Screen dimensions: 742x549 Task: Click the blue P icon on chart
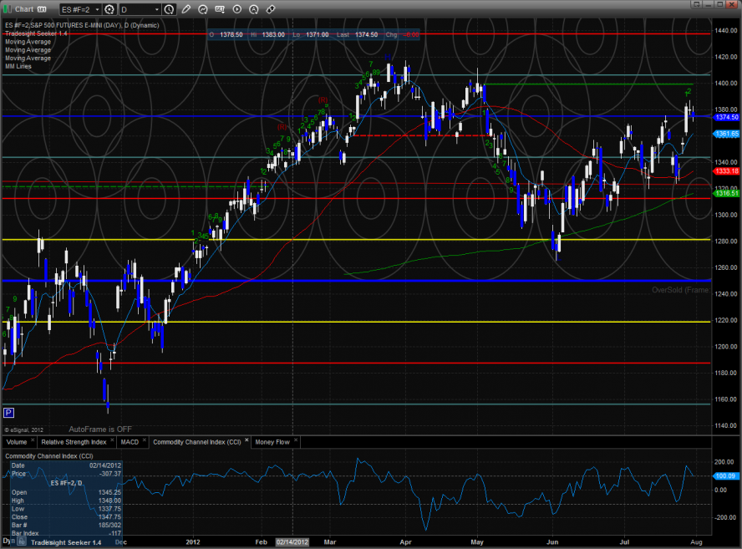(8, 412)
